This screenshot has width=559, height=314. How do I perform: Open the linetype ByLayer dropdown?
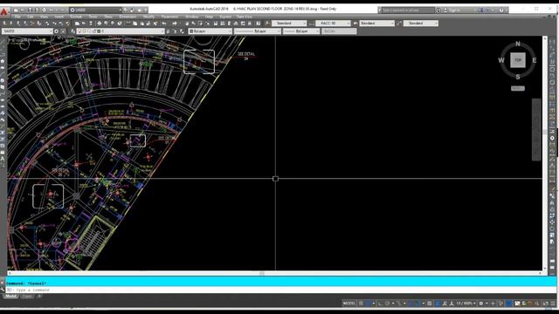[x=258, y=31]
